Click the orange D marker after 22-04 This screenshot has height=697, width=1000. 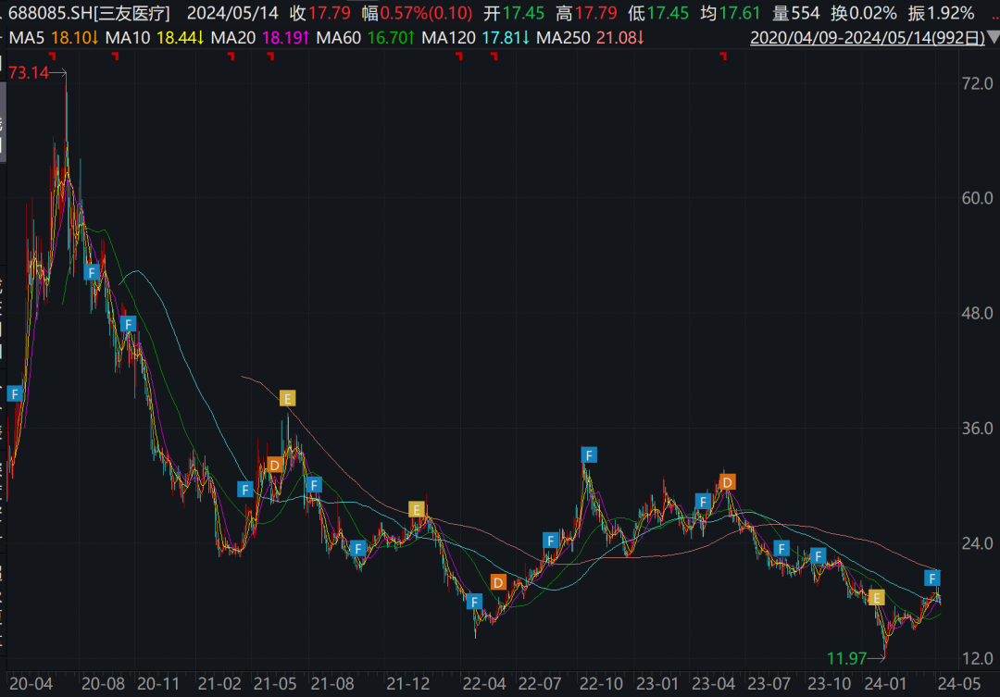click(x=498, y=582)
